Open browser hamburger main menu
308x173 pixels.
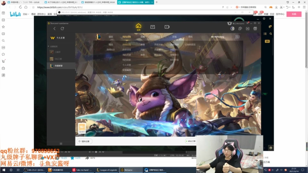pyautogui.click(x=304, y=7)
